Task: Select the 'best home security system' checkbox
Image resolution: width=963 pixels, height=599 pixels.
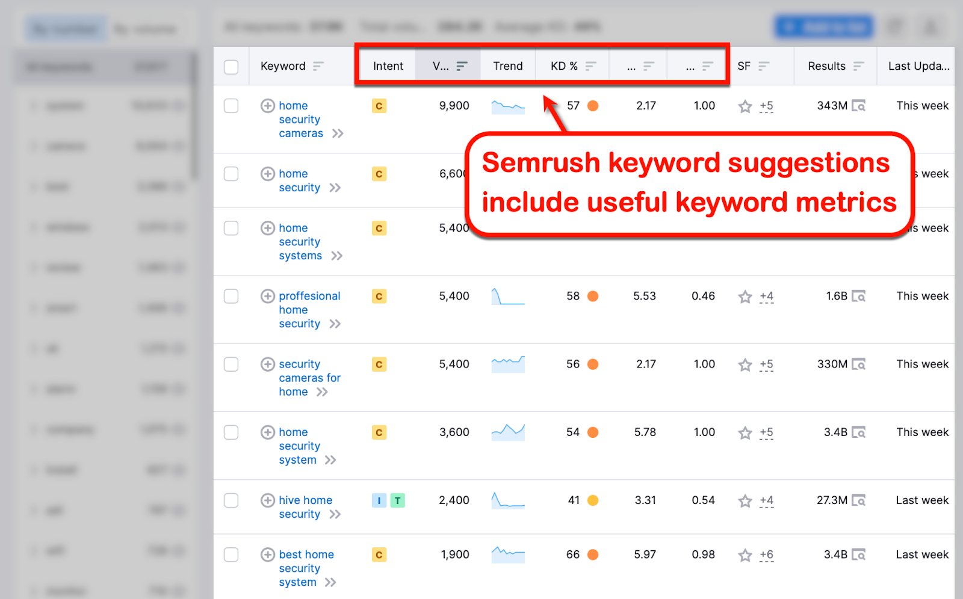Action: (x=231, y=554)
